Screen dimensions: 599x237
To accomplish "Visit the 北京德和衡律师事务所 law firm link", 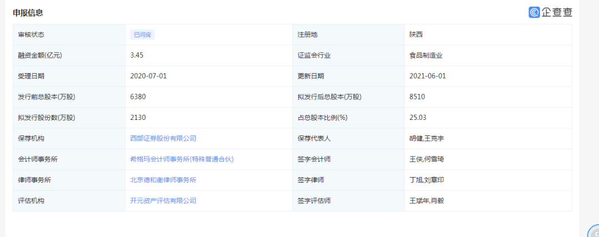I will (163, 180).
